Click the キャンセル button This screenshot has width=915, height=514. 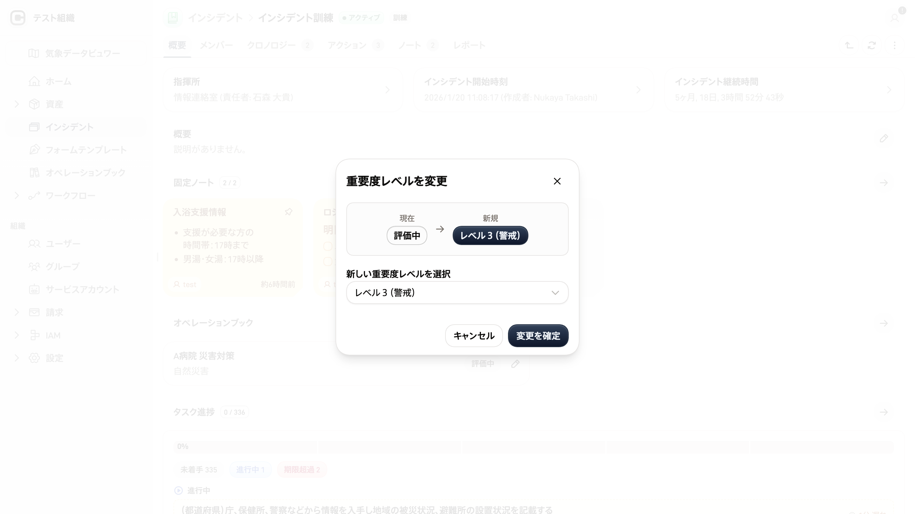tap(474, 336)
